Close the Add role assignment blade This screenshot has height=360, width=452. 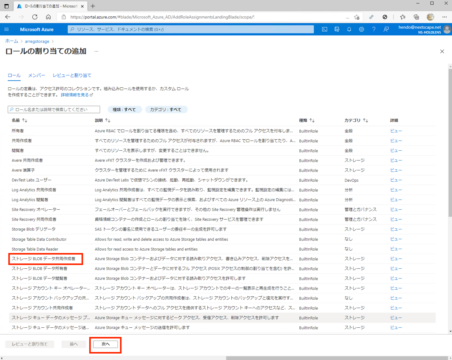click(442, 51)
